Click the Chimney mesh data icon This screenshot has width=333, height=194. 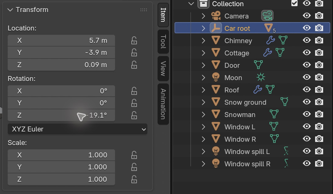[283, 40]
